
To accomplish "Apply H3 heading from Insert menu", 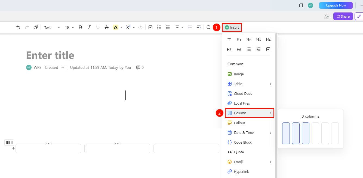I will (259, 40).
